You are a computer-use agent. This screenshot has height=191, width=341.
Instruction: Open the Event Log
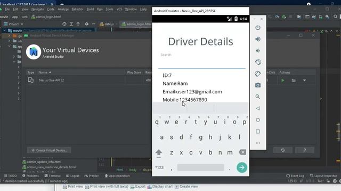[295, 176]
